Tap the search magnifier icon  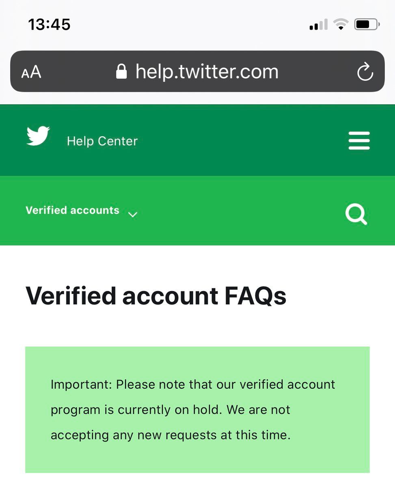[x=356, y=214]
